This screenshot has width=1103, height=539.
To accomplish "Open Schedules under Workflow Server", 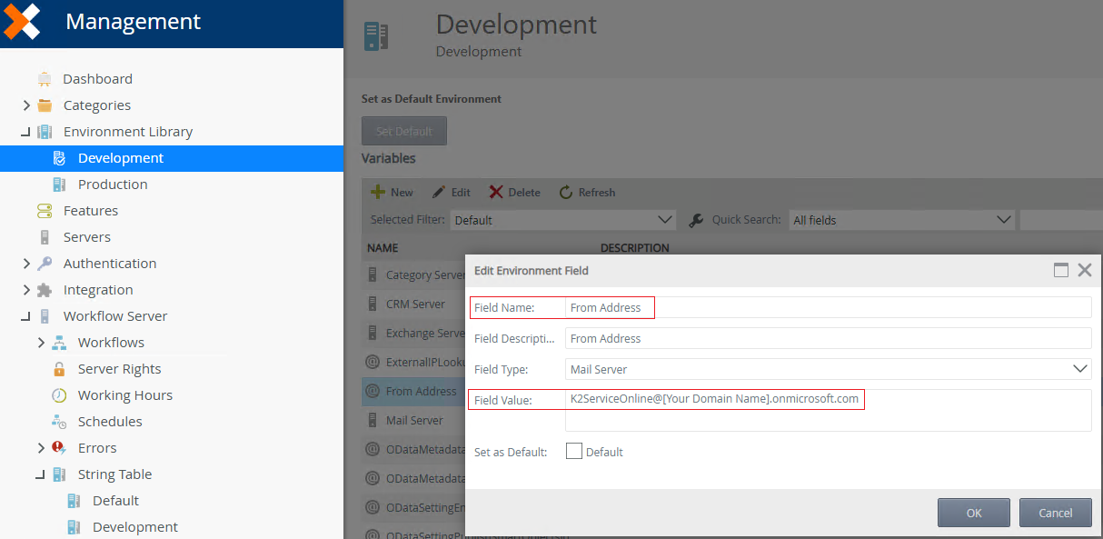I will 110,422.
